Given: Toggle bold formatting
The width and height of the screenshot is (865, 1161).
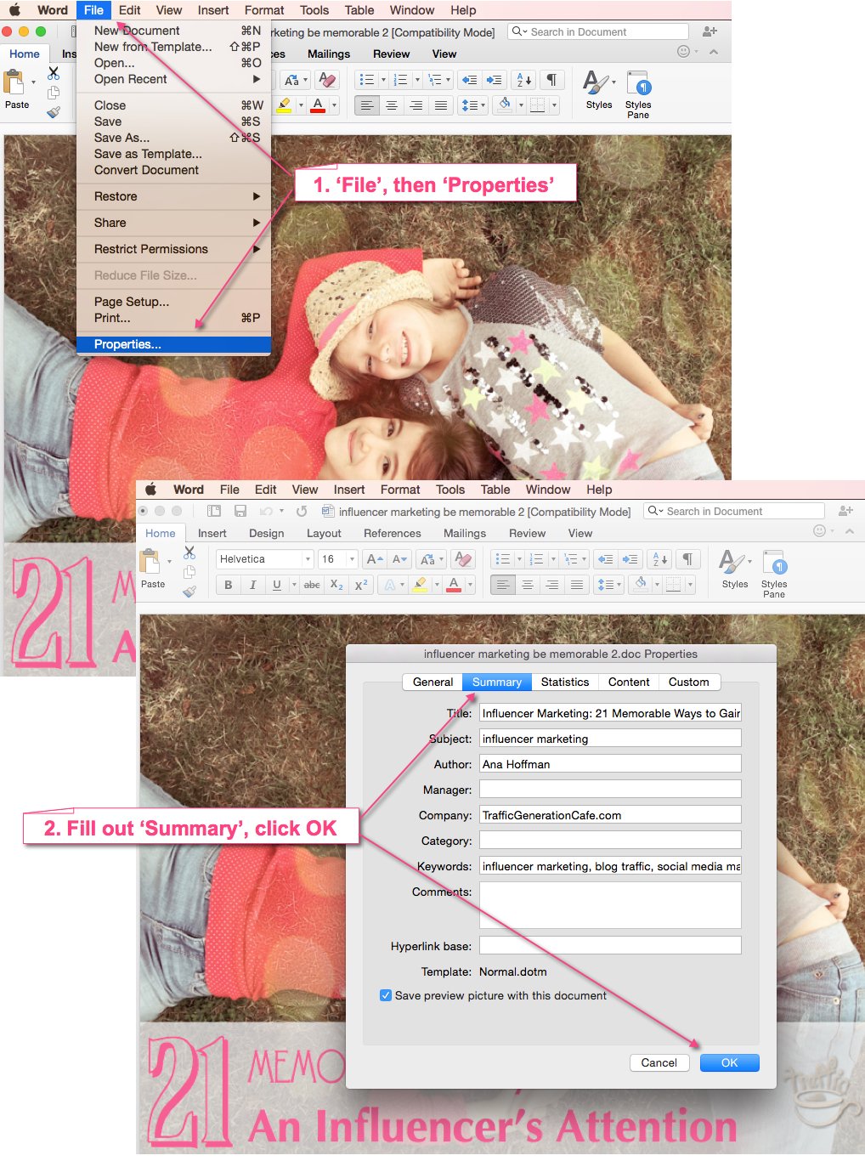Looking at the screenshot, I should [x=228, y=585].
